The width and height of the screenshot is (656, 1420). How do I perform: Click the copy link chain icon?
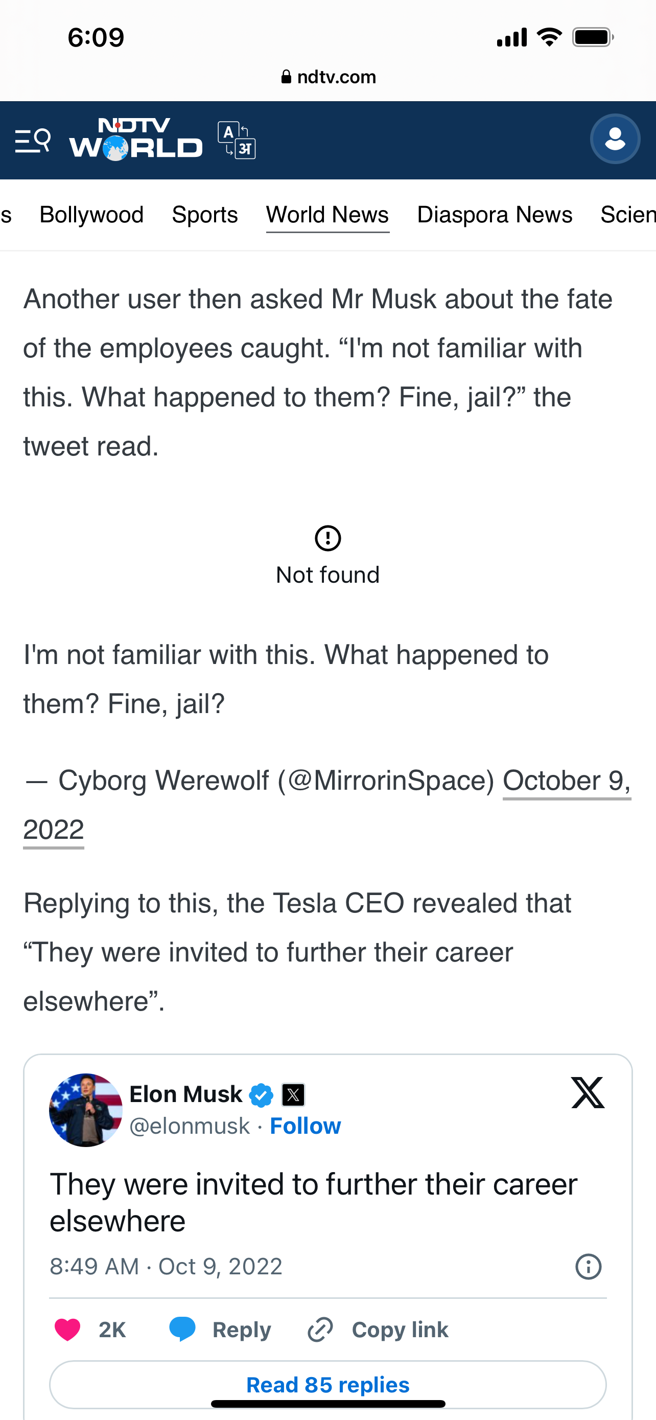(x=320, y=1330)
